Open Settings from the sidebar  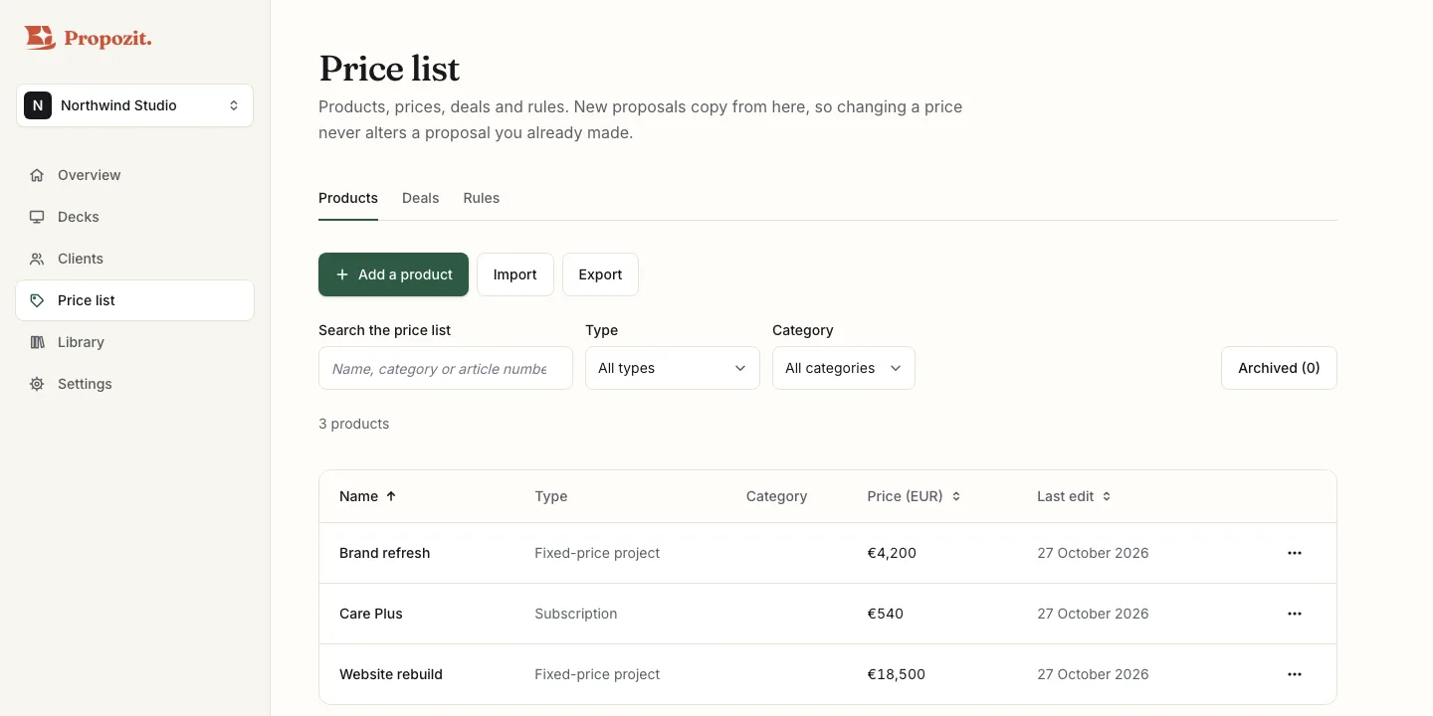pos(134,384)
